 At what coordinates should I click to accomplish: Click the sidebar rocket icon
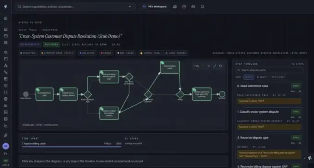6,135
